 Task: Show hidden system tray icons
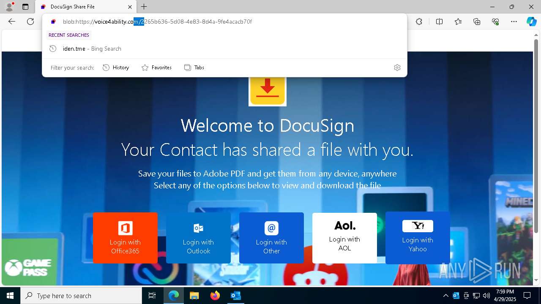445,296
